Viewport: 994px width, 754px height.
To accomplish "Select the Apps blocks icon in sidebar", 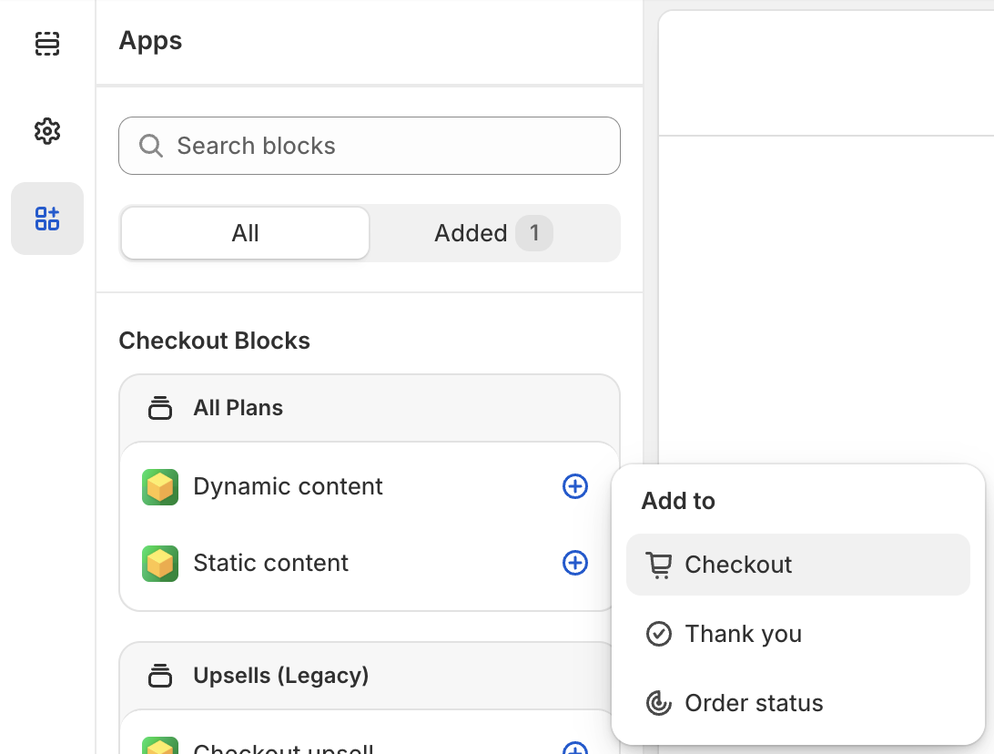I will [x=46, y=219].
